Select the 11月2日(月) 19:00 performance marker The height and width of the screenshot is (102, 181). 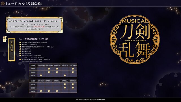coord(65,75)
